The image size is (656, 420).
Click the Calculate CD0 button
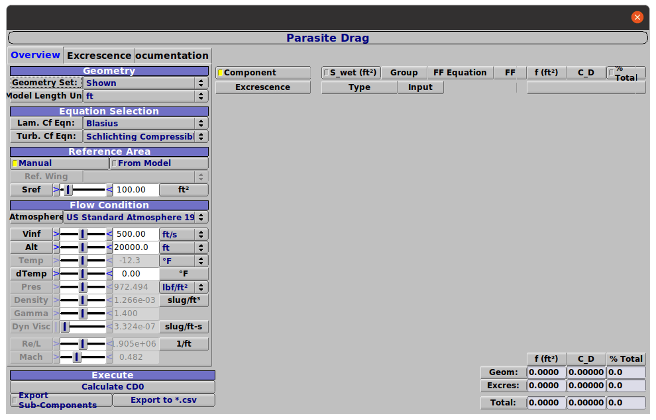click(112, 387)
